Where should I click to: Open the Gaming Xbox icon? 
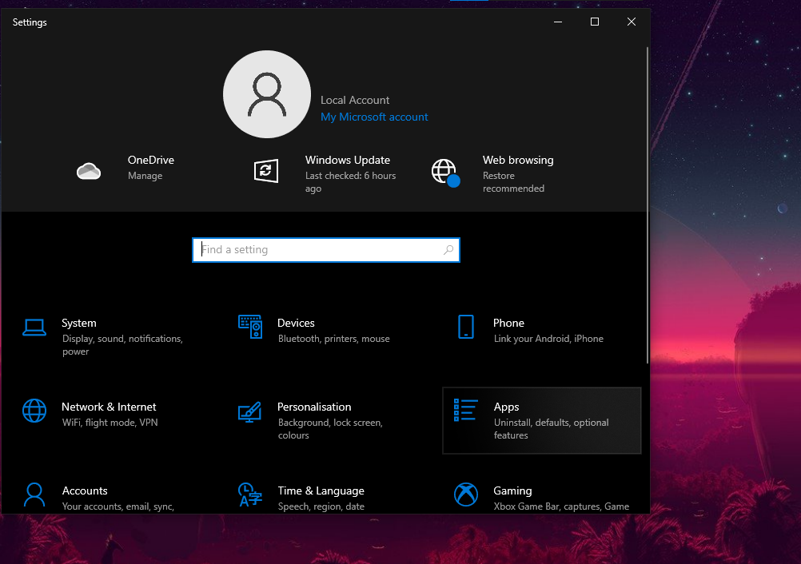[466, 494]
